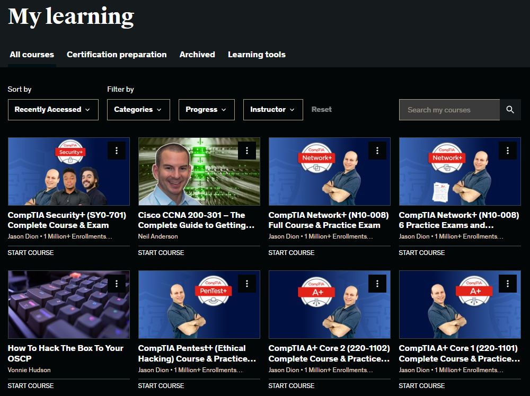Start the Network+ Full Course & Practice Exam
530x396 pixels.
click(x=291, y=253)
